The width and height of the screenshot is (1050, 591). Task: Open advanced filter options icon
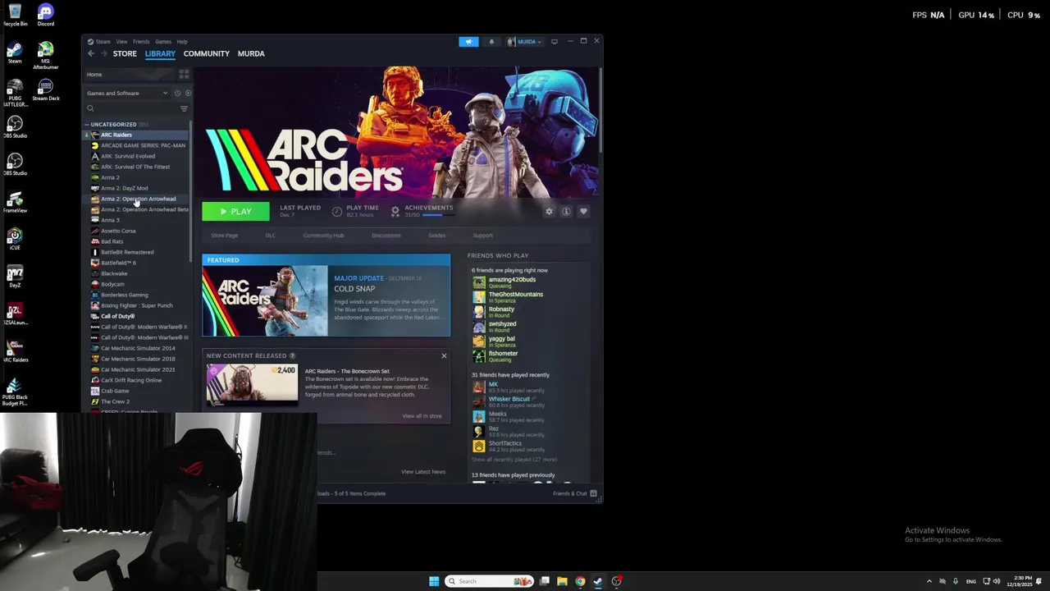(x=184, y=108)
